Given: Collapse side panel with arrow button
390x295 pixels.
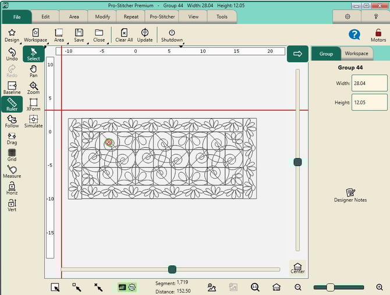Looking at the screenshot, I should coord(297,54).
